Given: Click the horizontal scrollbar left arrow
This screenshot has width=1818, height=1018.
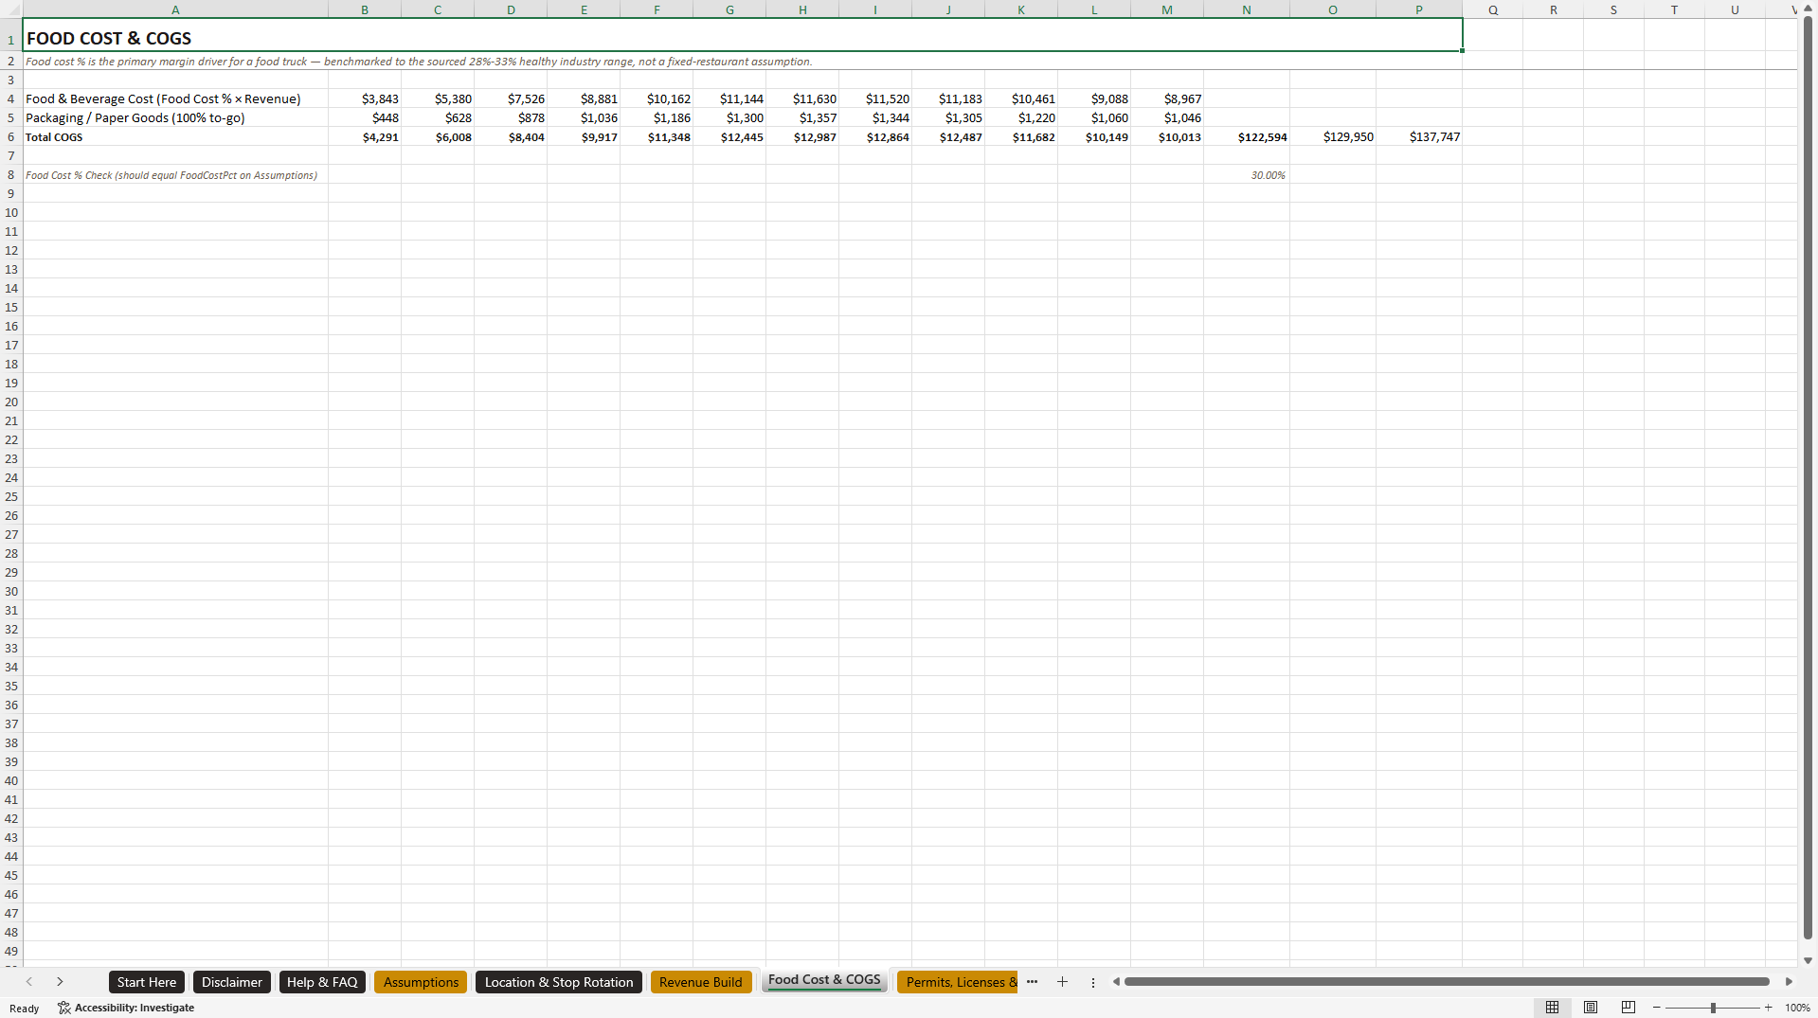Looking at the screenshot, I should point(1116,982).
